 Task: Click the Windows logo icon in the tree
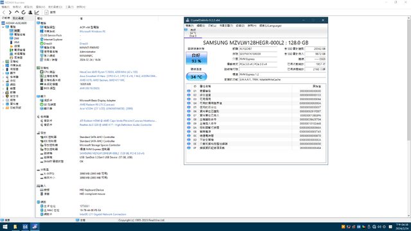click(7, 65)
